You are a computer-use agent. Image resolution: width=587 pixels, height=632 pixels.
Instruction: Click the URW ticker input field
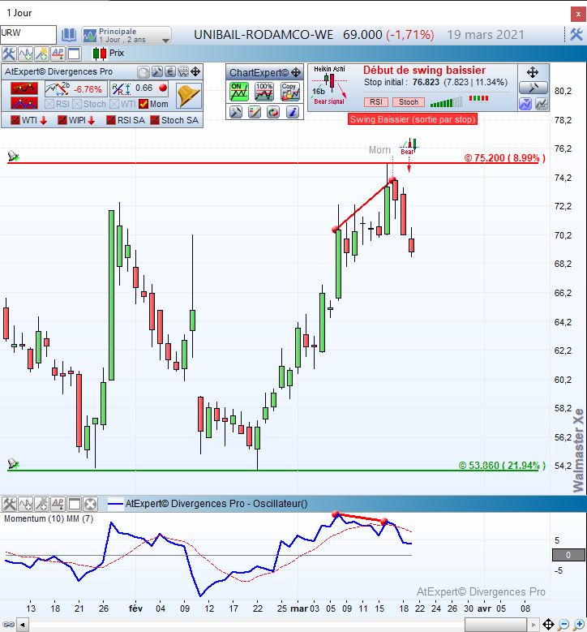tap(28, 35)
